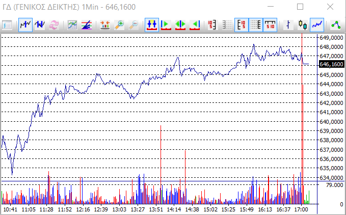Click the current price label 646,1600
Screen dimensions: 346x215
click(331, 64)
